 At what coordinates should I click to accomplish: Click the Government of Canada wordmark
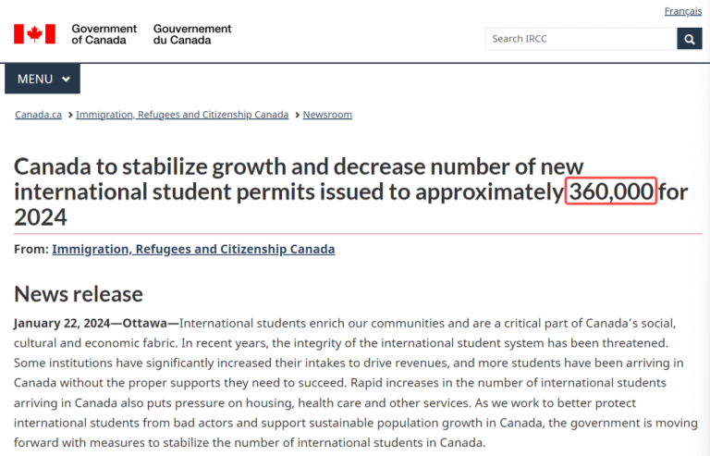click(104, 34)
